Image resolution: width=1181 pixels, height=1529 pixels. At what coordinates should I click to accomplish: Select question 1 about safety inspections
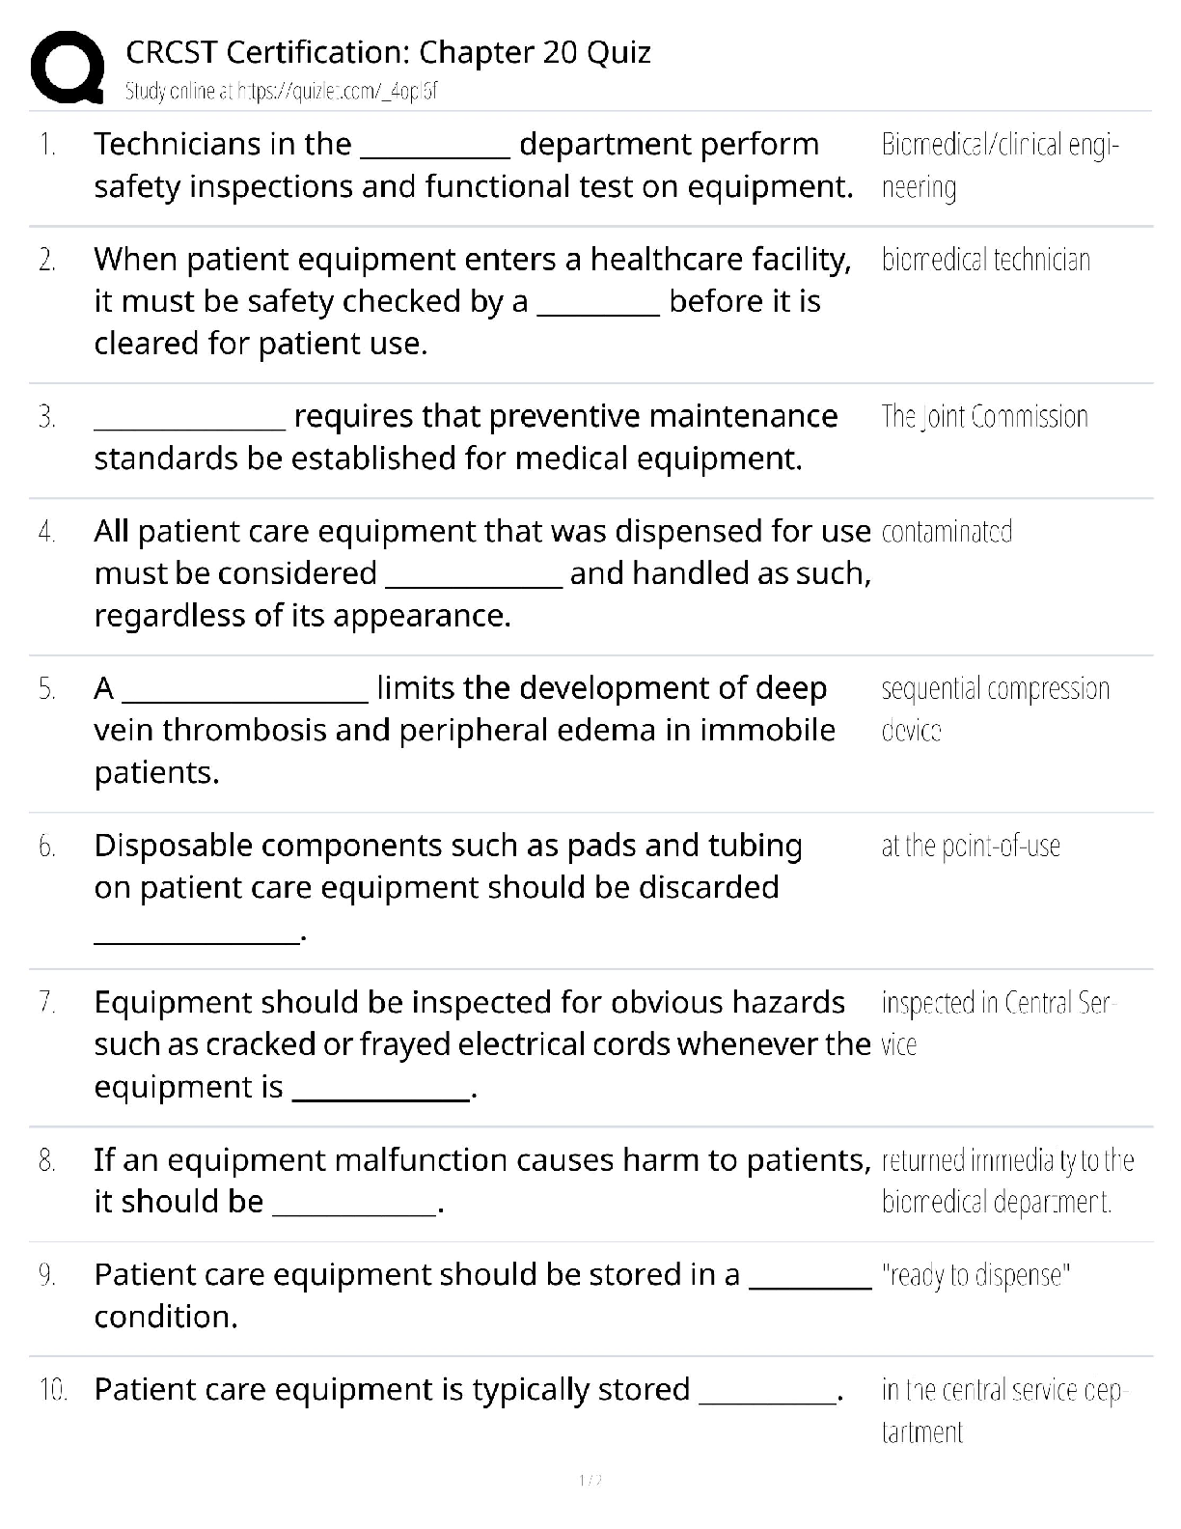tap(473, 165)
